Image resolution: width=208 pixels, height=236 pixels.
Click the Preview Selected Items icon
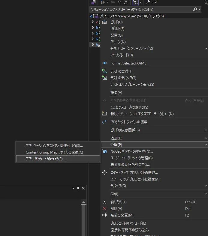pyautogui.click(x=155, y=2)
